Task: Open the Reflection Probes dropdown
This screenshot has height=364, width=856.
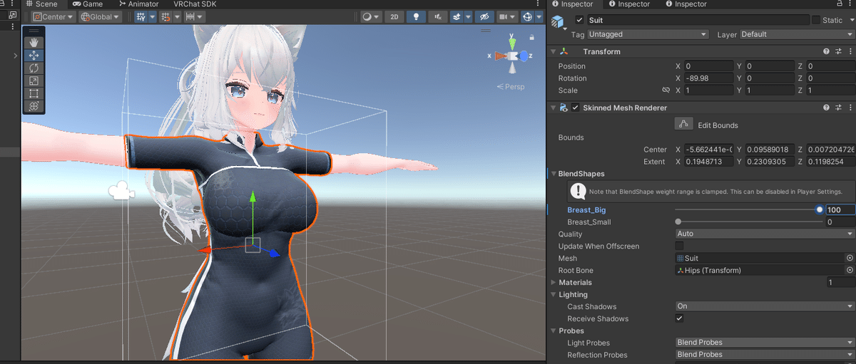Action: click(765, 355)
